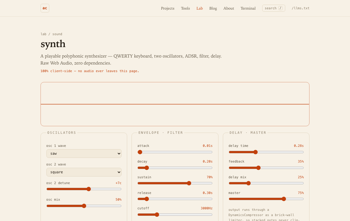Click the oscilloscope waveform display
350x221 pixels.
click(175, 104)
